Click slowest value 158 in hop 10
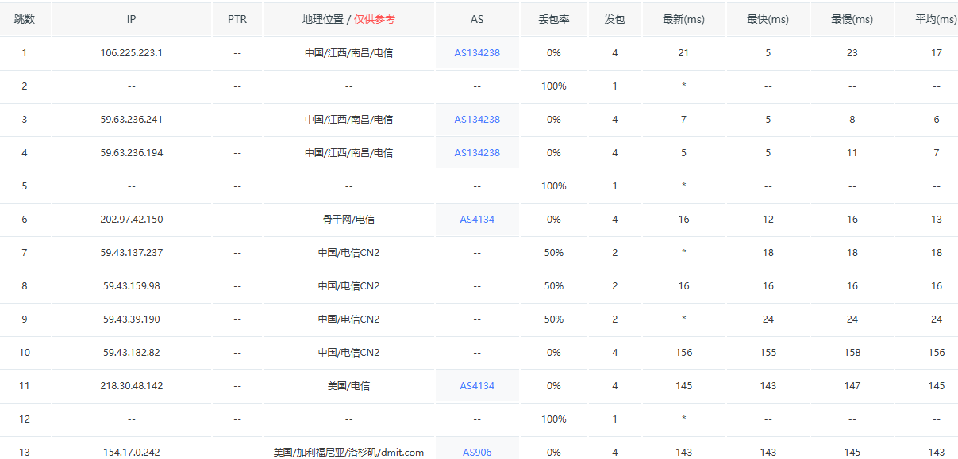This screenshot has width=958, height=459. tap(852, 353)
